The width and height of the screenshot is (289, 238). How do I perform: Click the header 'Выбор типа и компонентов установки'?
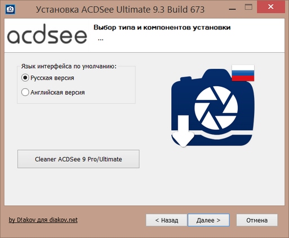[162, 28]
